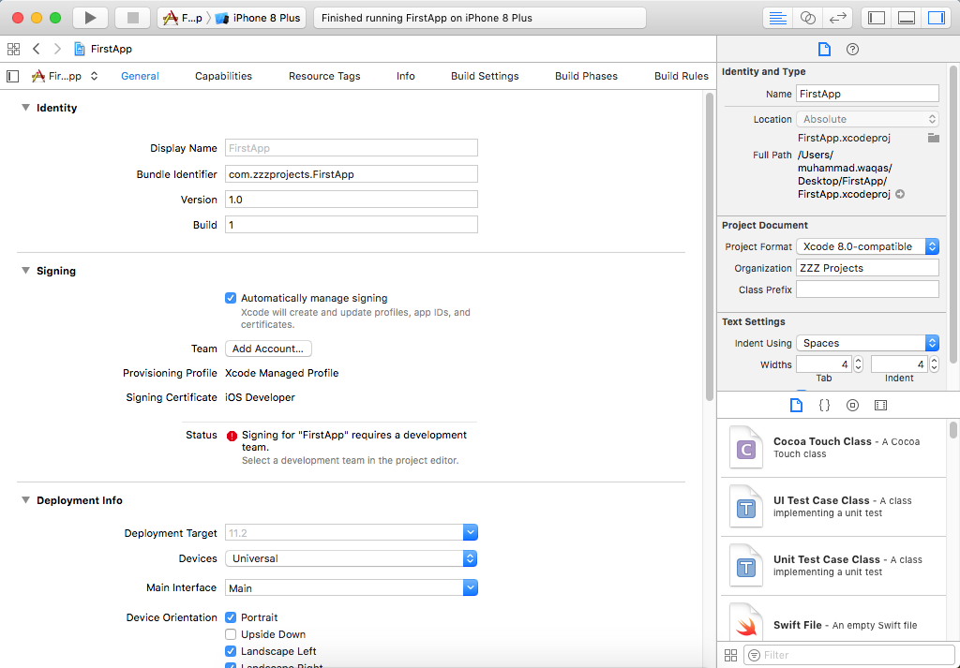The height and width of the screenshot is (668, 960).
Task: Go forward in editor history
Action: click(57, 49)
